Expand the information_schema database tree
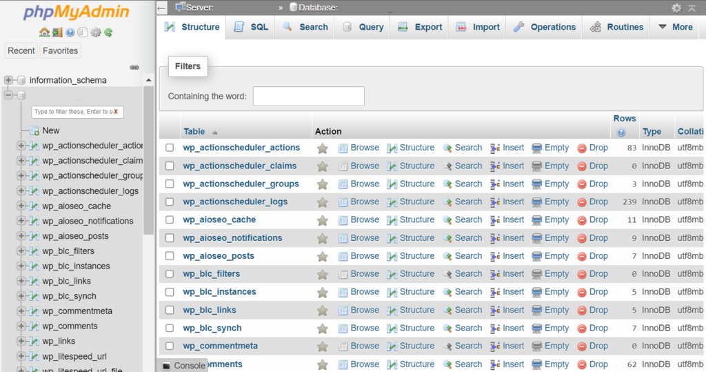Viewport: 706px width, 372px height. click(9, 80)
